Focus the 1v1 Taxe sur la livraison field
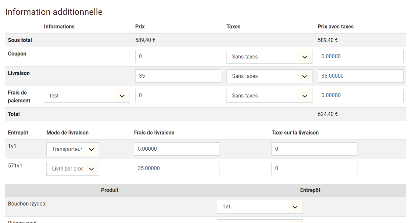410x223 pixels. tap(314, 149)
